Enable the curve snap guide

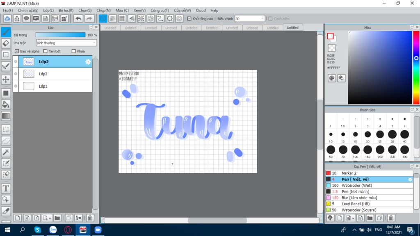pyautogui.click(x=160, y=18)
